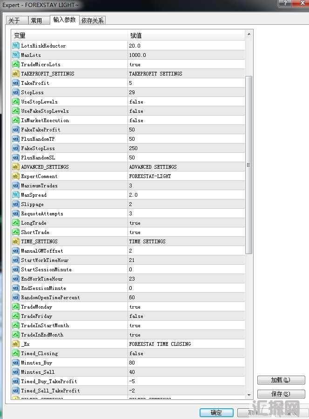Image resolution: width=309 pixels, height=419 pixels.
Task: Open the 依存关系 tab
Action: pyautogui.click(x=93, y=21)
